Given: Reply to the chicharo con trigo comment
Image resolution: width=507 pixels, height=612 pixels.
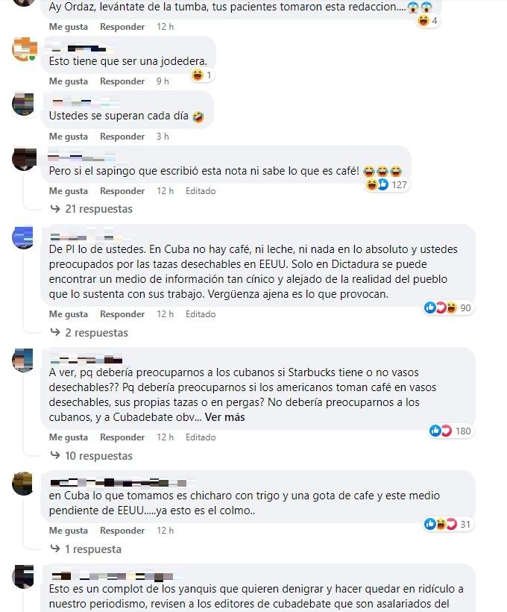Looking at the screenshot, I should (x=122, y=531).
